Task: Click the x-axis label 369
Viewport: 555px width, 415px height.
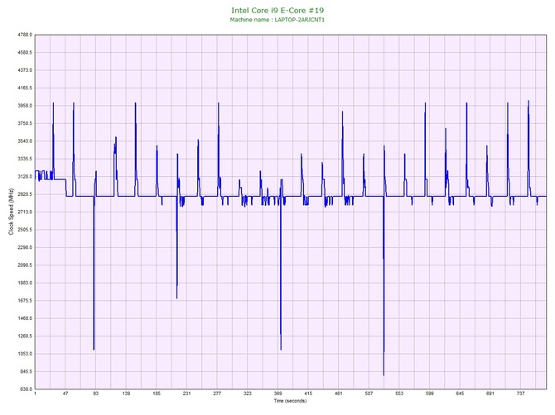Action: [278, 394]
